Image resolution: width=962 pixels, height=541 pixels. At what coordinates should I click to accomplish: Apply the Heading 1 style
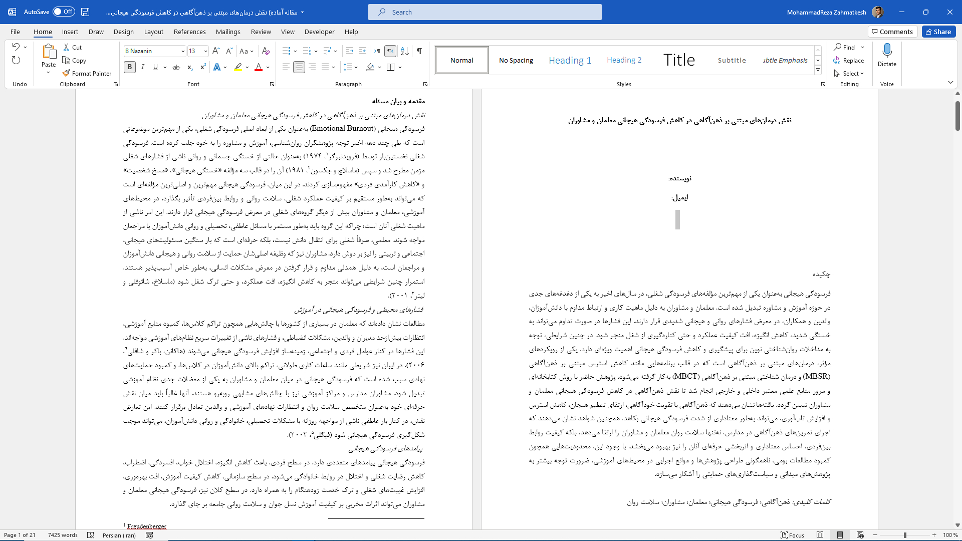[570, 60]
